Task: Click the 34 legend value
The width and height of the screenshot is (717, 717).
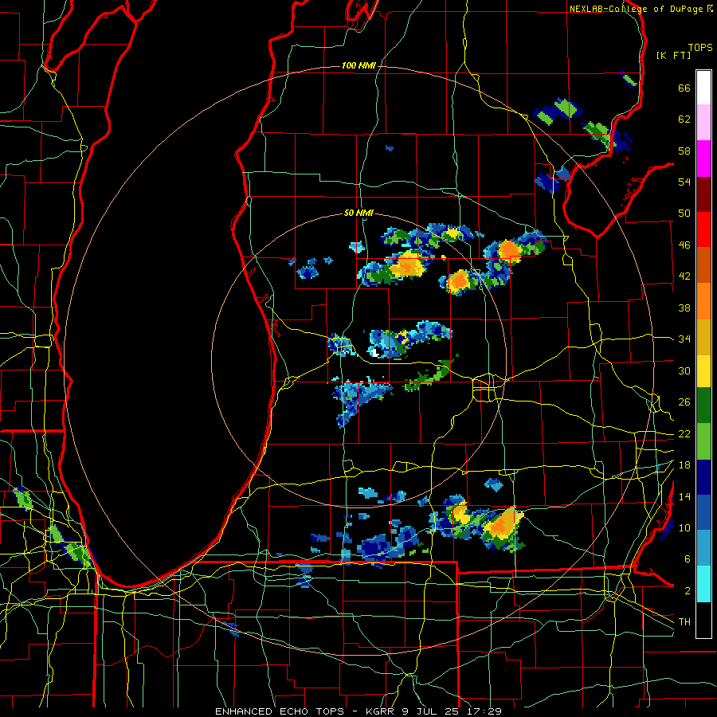Action: [684, 339]
